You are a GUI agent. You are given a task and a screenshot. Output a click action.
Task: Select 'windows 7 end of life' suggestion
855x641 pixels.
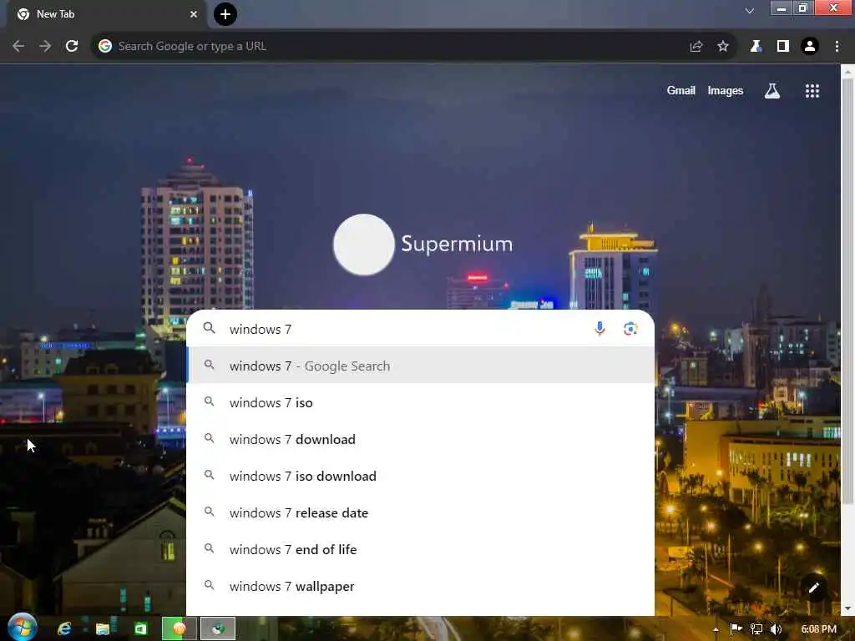[x=421, y=549]
